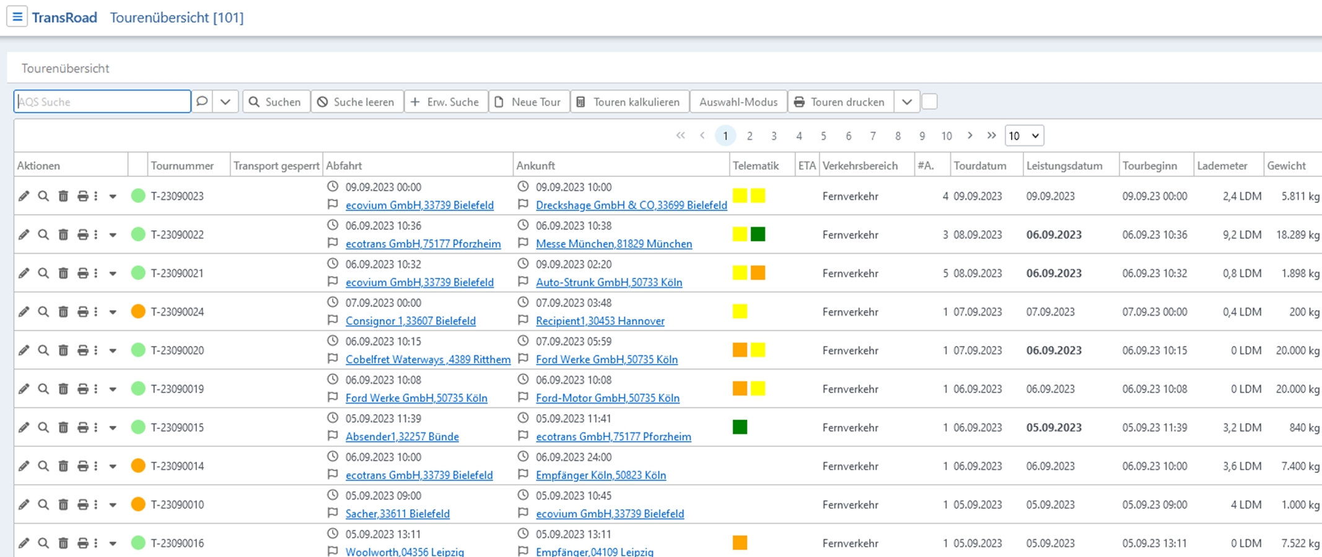Viewport: 1322px width, 557px height.
Task: Expand action dropdown arrow for tour T-23090010
Action: coord(113,505)
